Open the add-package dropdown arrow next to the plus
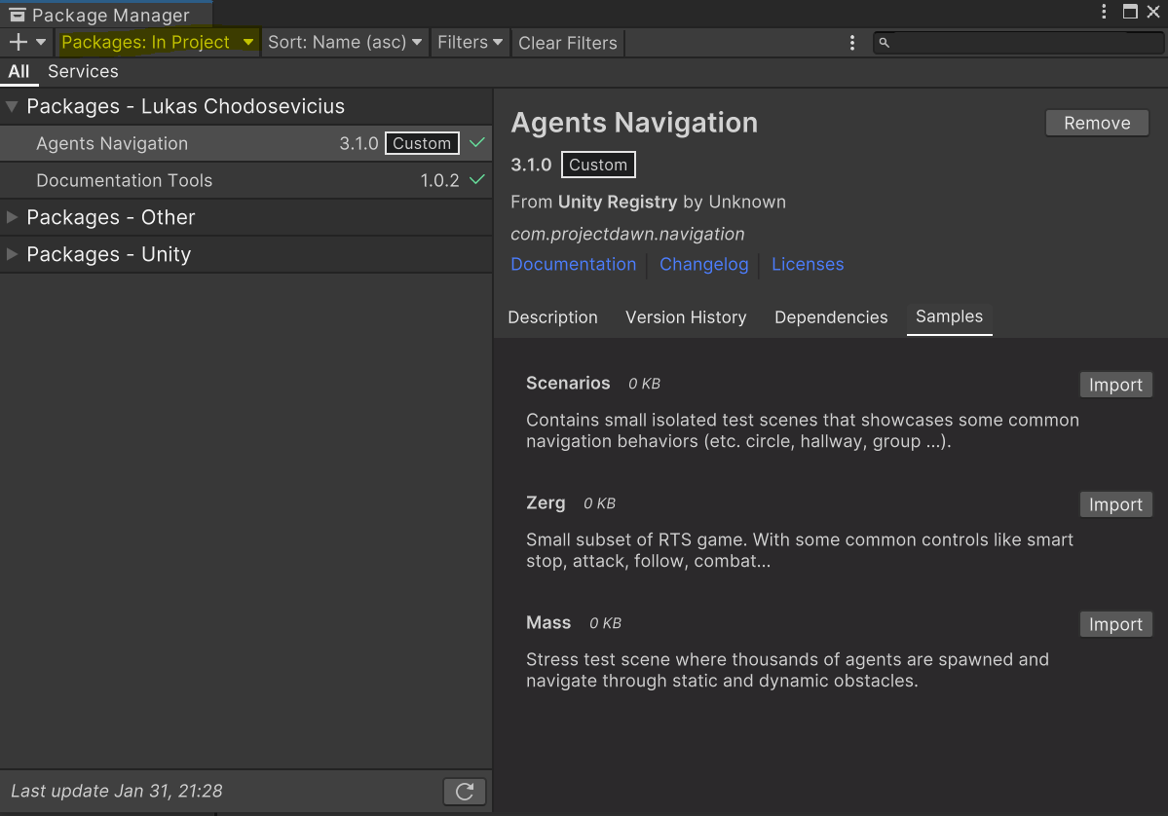The width and height of the screenshot is (1168, 816). tap(41, 43)
